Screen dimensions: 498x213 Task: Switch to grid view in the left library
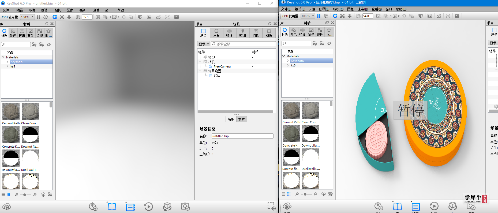coord(8,195)
